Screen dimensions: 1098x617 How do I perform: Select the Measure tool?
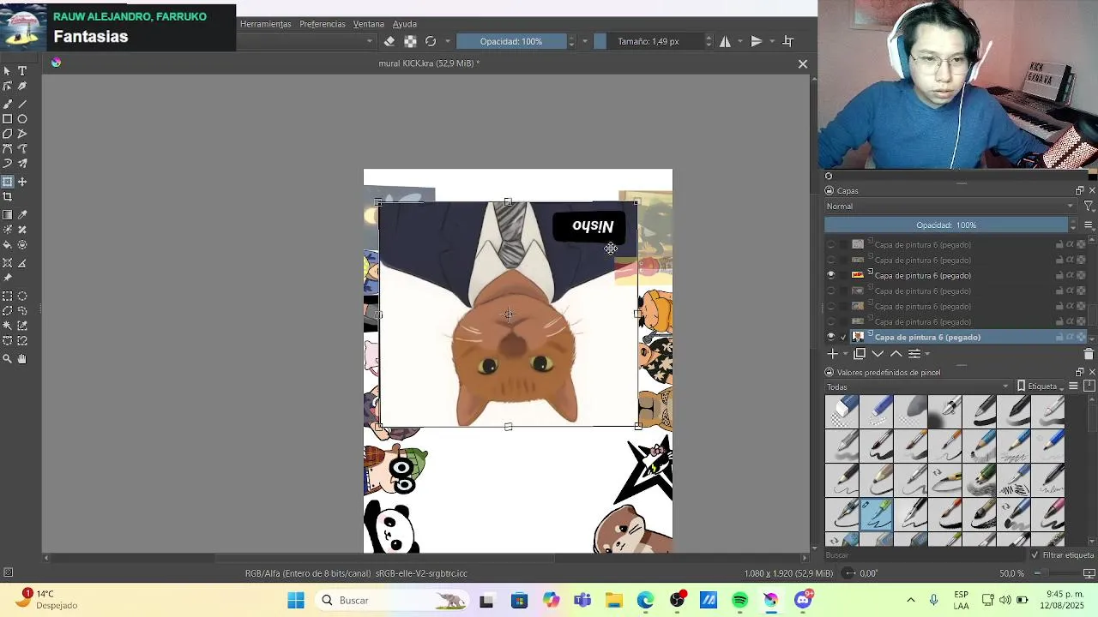[22, 263]
